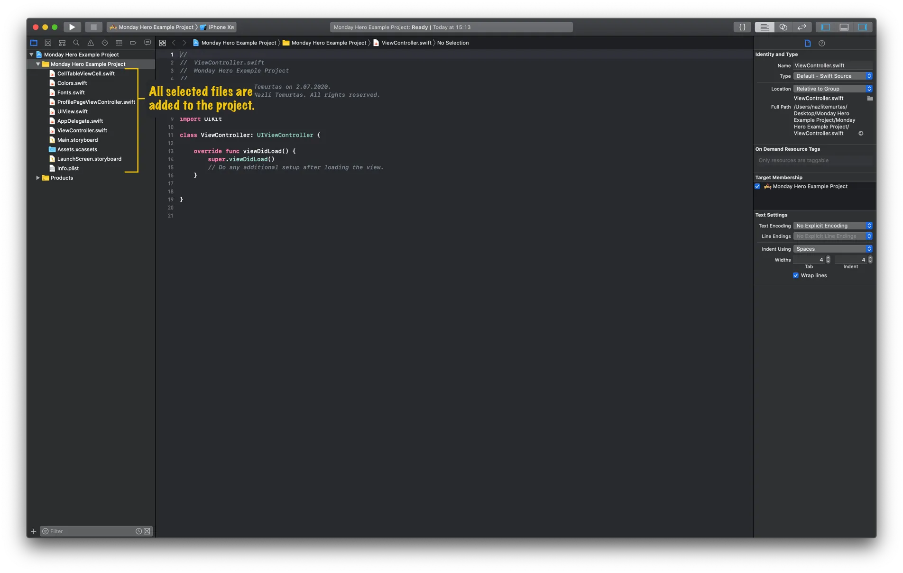The image size is (903, 573).
Task: Go back in editor history
Action: [174, 43]
